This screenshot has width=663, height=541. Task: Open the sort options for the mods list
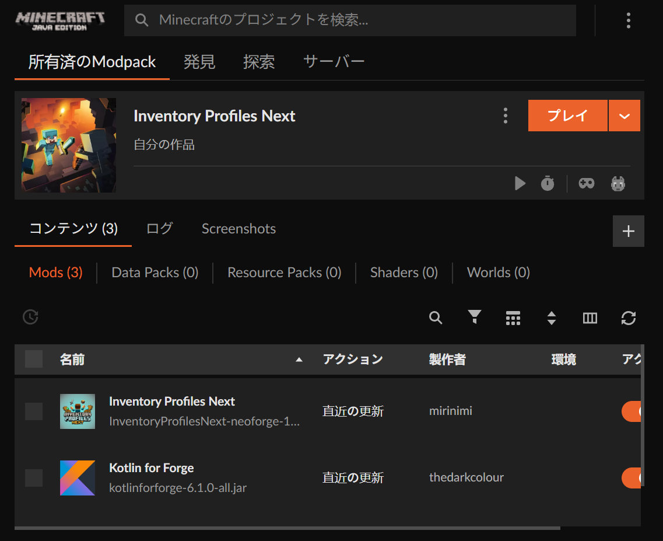(551, 318)
